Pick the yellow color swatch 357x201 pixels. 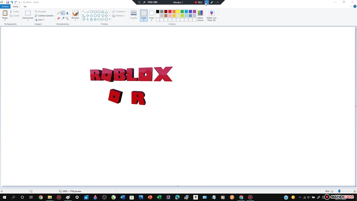178,12
